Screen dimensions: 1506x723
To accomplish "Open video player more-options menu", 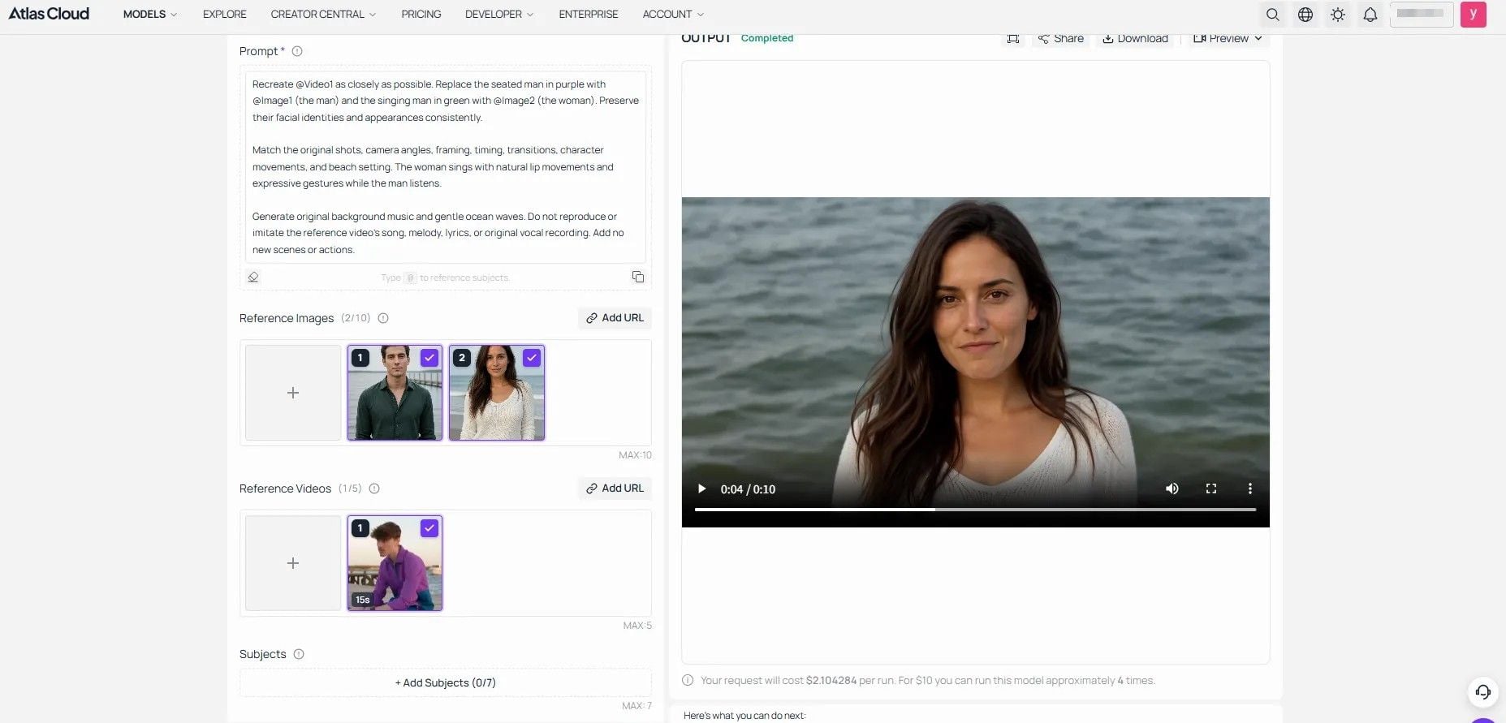I will [1249, 488].
